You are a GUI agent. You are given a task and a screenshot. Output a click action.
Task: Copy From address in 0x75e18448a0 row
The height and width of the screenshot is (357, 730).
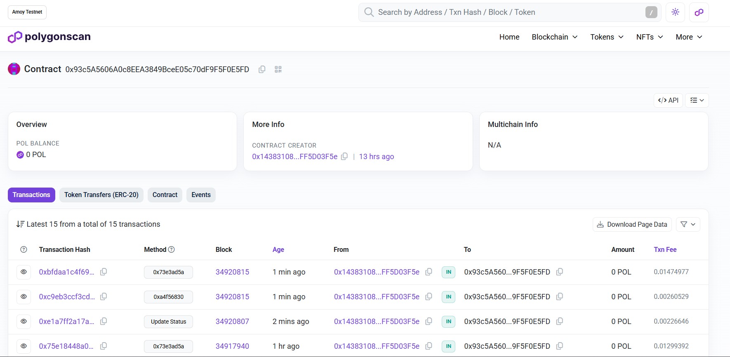[x=429, y=346]
